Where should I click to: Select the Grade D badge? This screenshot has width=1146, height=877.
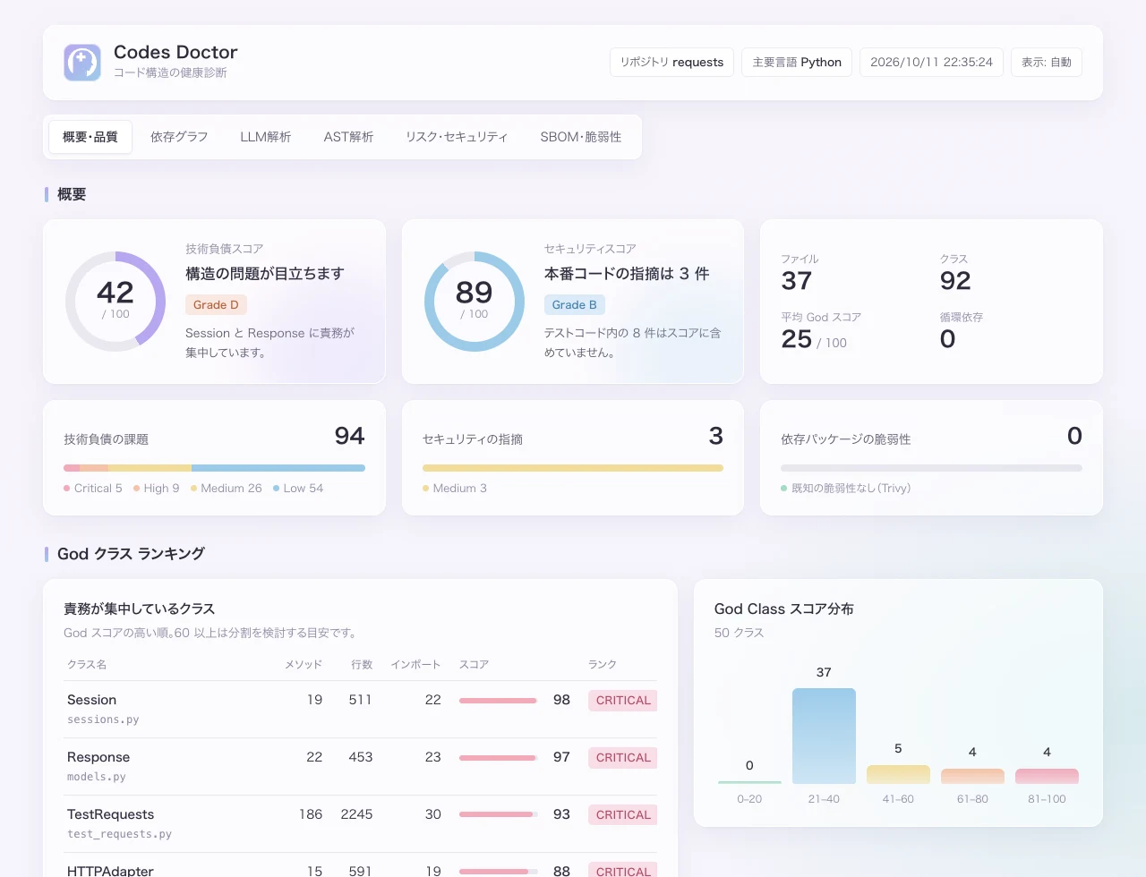tap(216, 305)
